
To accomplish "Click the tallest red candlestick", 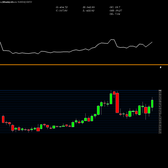I will point(117,103).
